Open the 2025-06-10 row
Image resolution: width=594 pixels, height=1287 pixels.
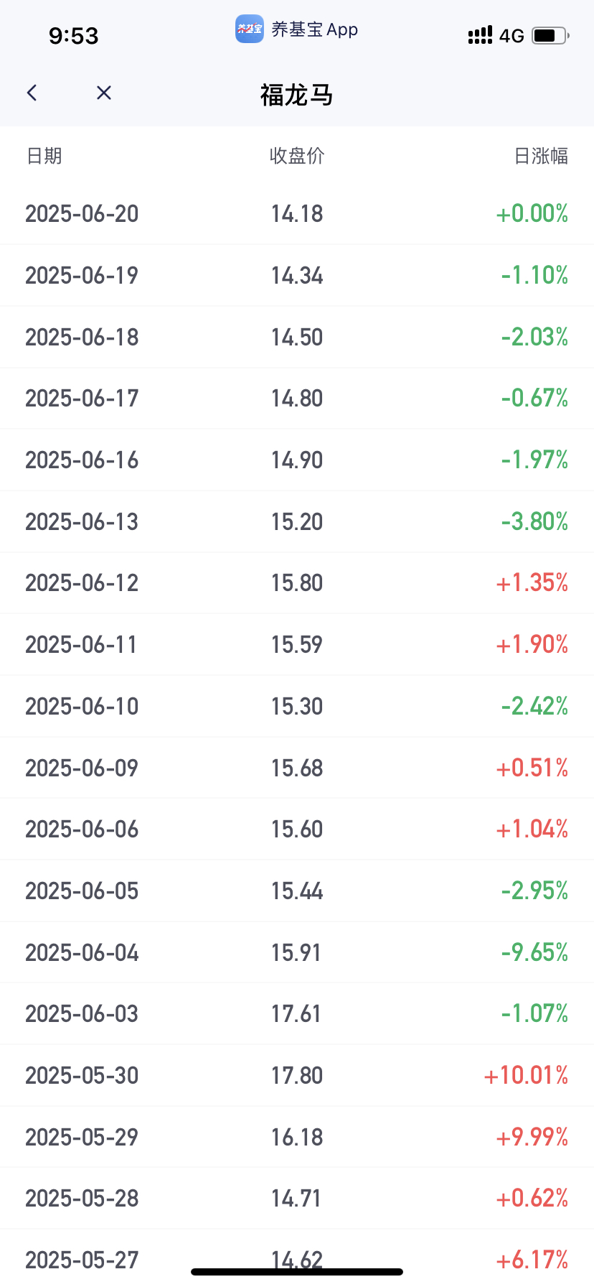click(x=297, y=706)
